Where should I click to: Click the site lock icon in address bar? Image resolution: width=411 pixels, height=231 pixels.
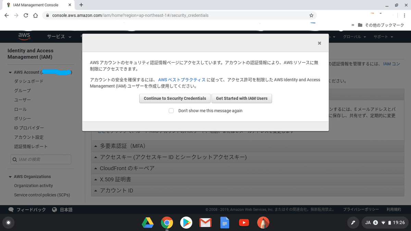point(47,15)
